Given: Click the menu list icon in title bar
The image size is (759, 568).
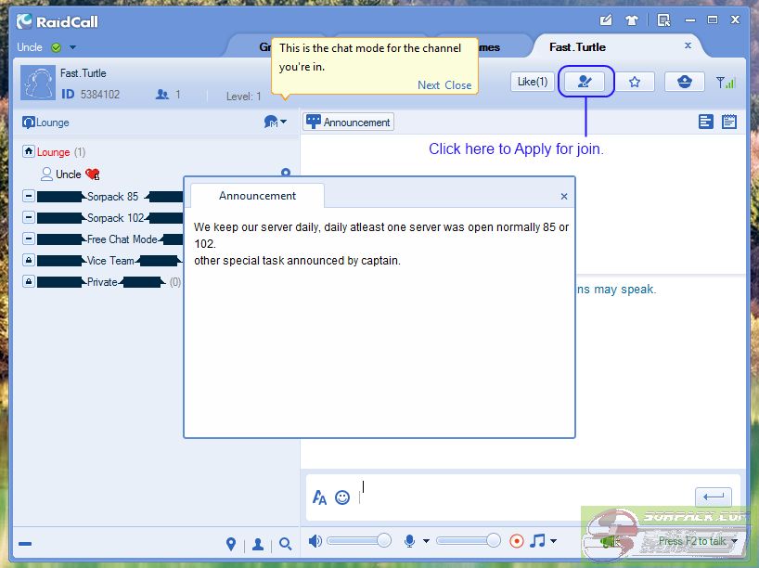Looking at the screenshot, I should point(663,19).
